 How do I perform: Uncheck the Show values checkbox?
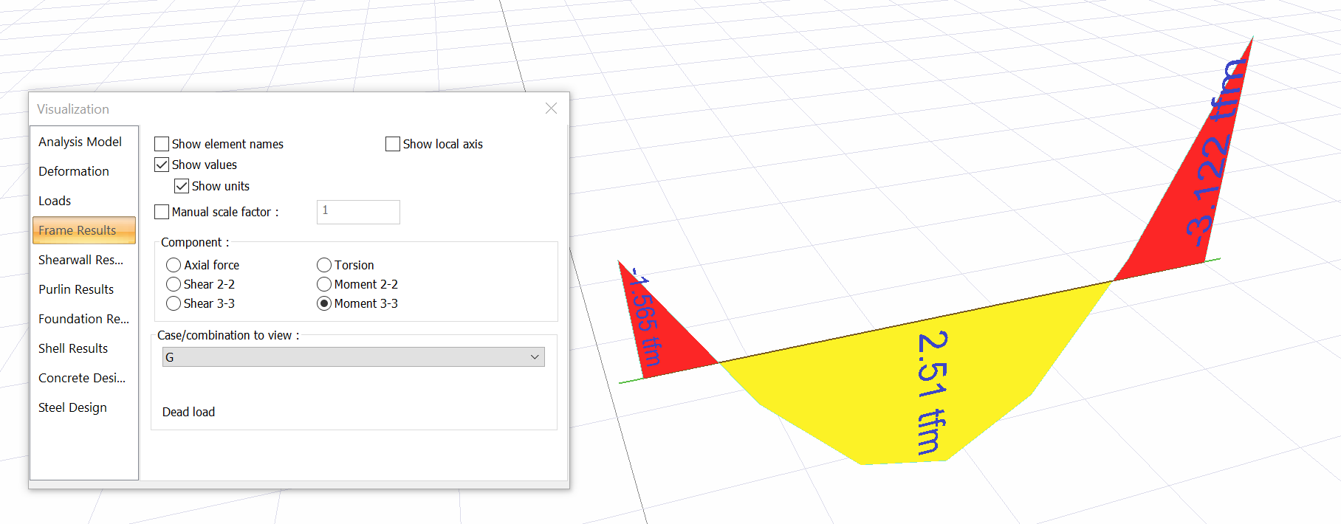(x=162, y=165)
